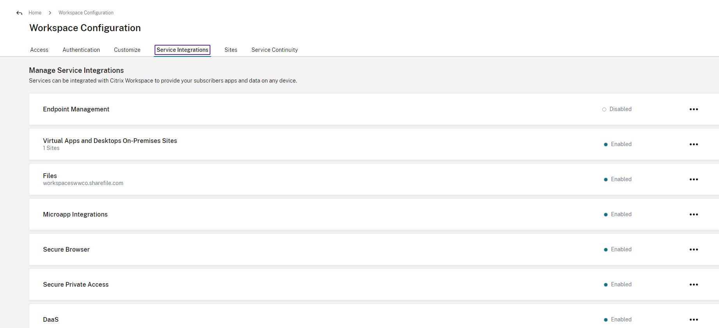Open the Files integration ellipsis menu
Image resolution: width=719 pixels, height=328 pixels.
694,180
